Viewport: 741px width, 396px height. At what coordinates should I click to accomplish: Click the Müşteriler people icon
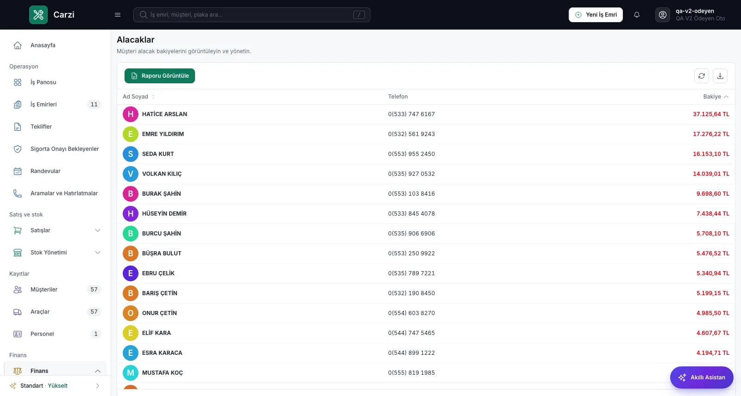click(x=18, y=290)
